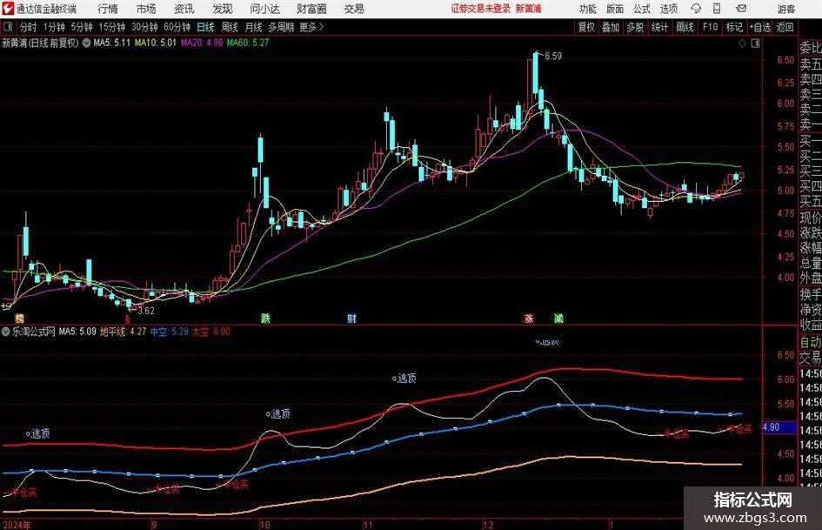
Task: Click the 太空 6.00 indicator label
Action: [x=211, y=332]
